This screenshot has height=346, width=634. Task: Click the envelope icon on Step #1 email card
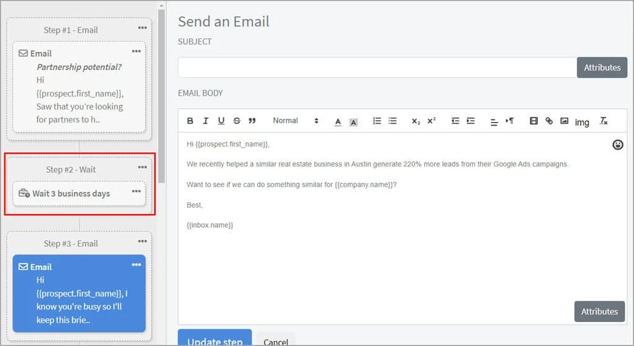(24, 53)
